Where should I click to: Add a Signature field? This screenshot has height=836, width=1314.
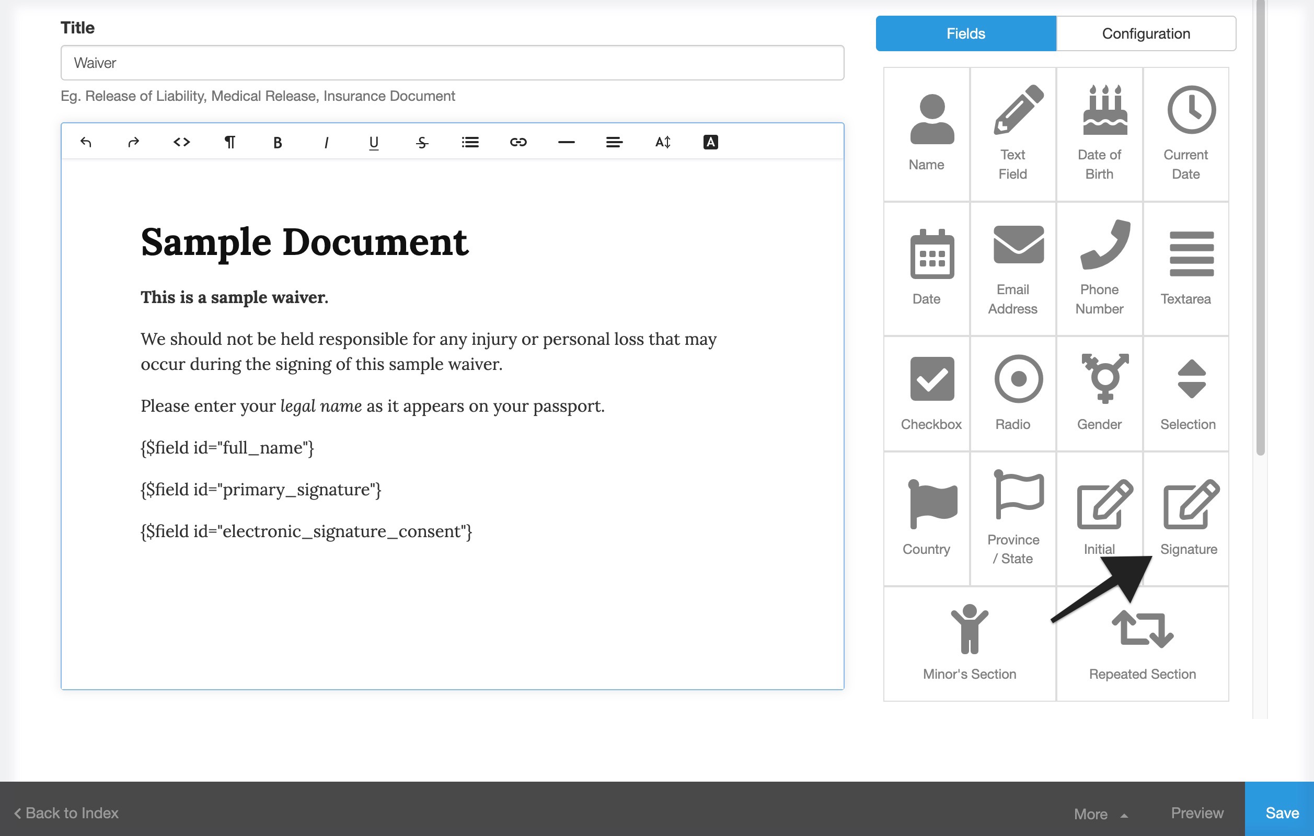click(1186, 519)
